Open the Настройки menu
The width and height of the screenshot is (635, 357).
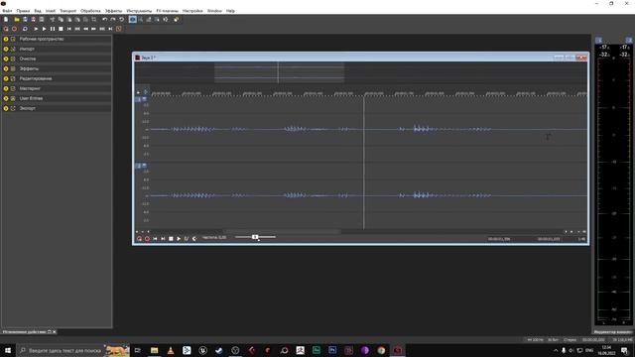point(192,11)
